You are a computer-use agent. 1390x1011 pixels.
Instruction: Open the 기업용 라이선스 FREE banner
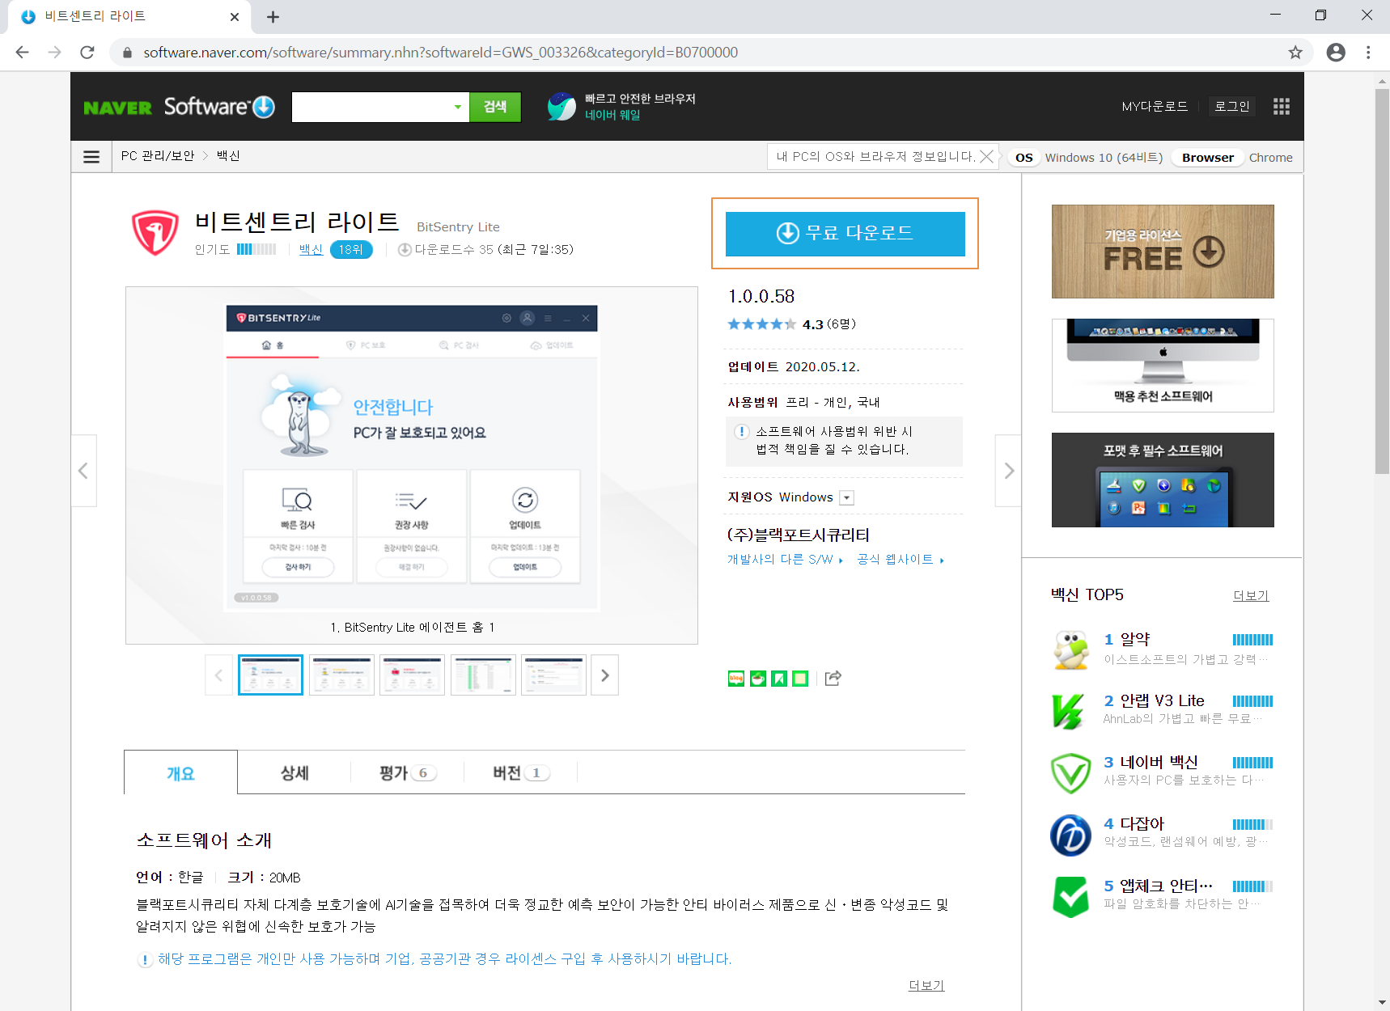click(x=1163, y=252)
